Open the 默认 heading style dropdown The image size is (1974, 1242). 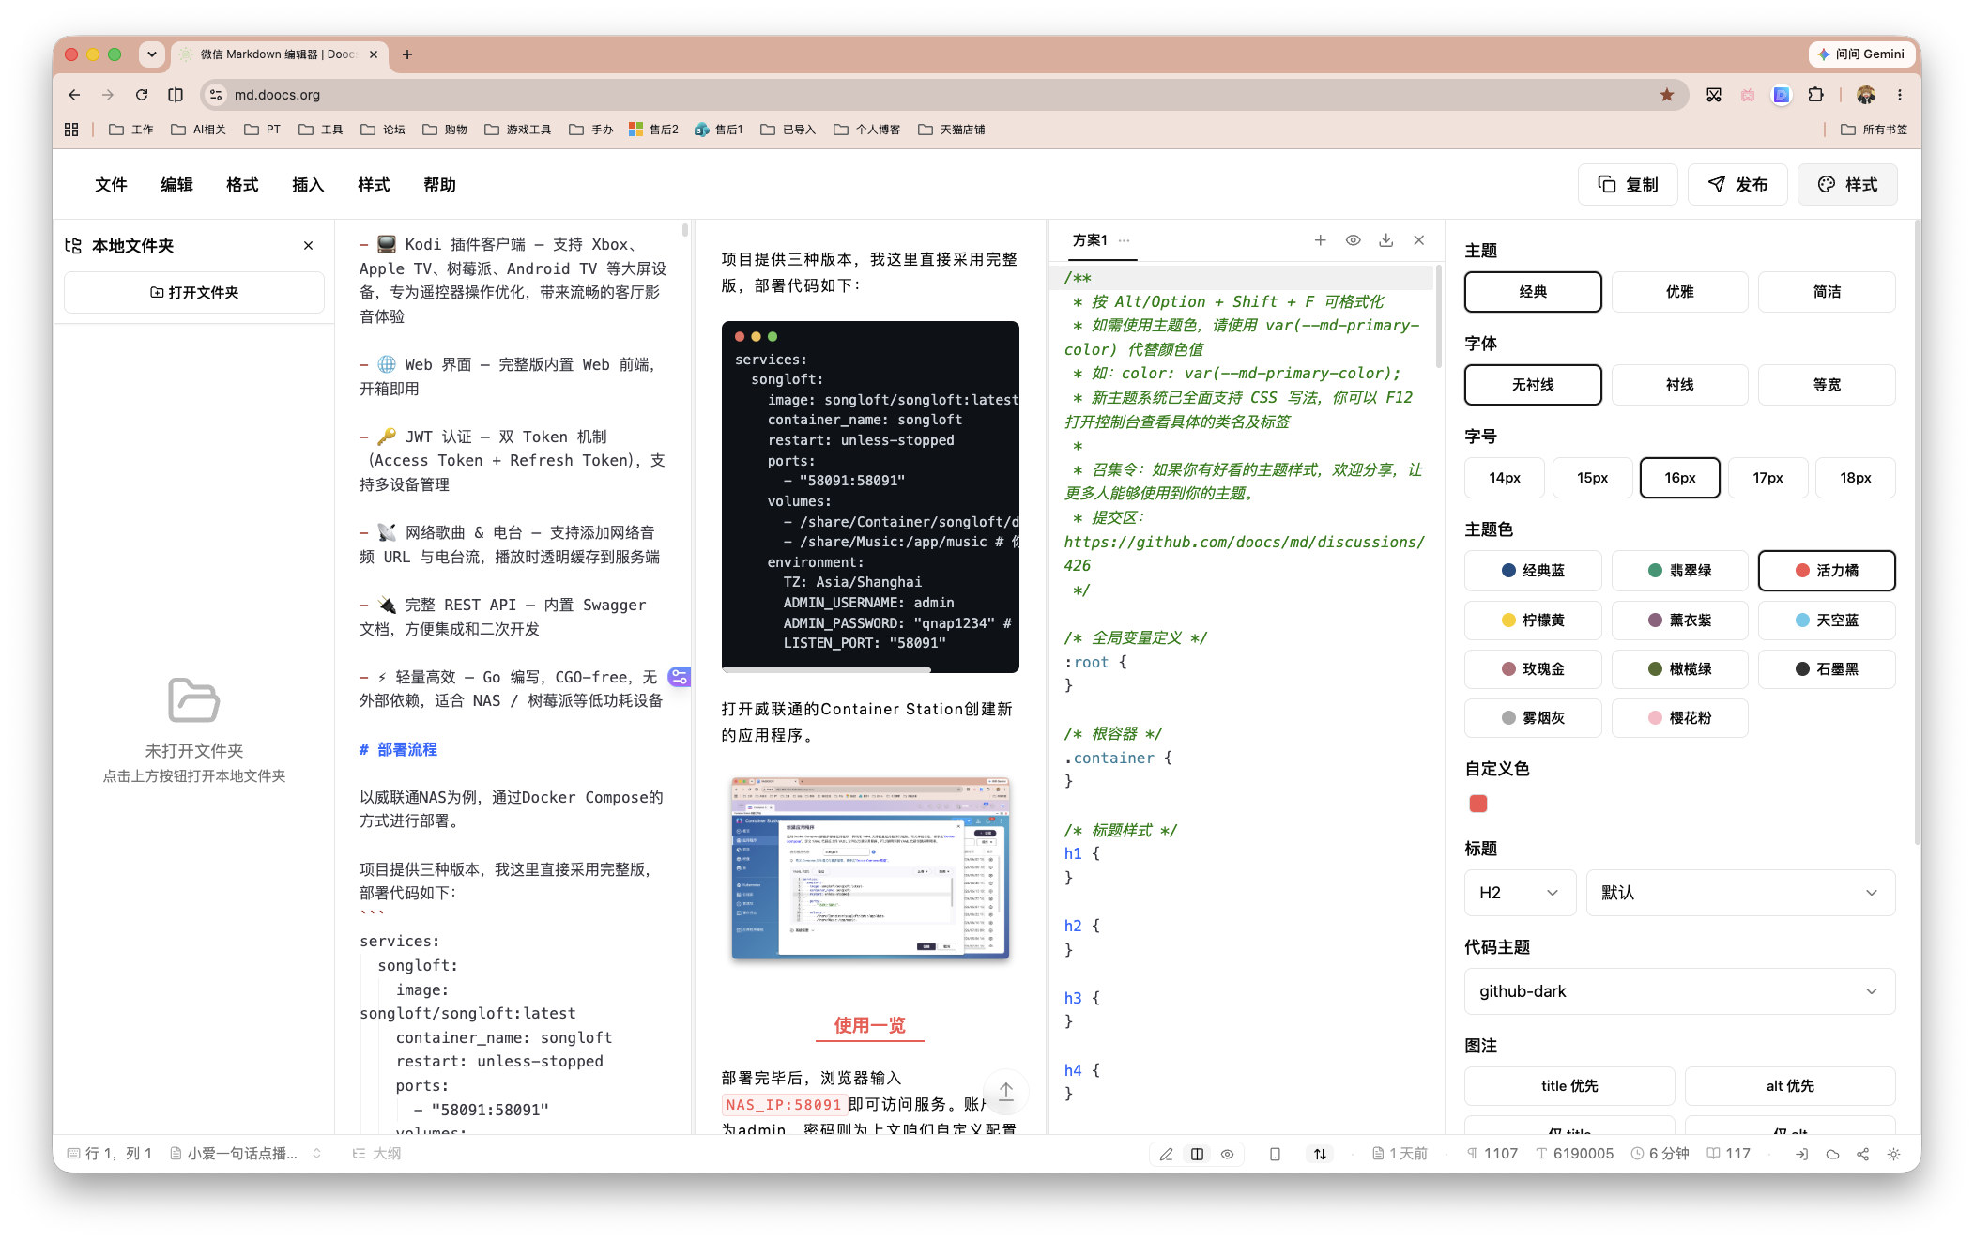[1740, 893]
